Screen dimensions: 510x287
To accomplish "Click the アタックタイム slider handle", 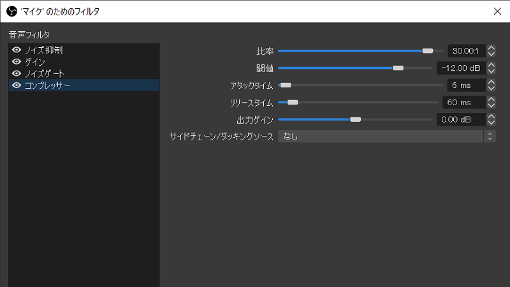I will [286, 85].
